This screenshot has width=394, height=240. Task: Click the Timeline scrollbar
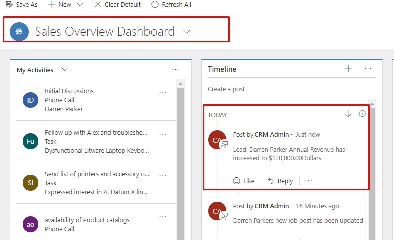pyautogui.click(x=372, y=173)
